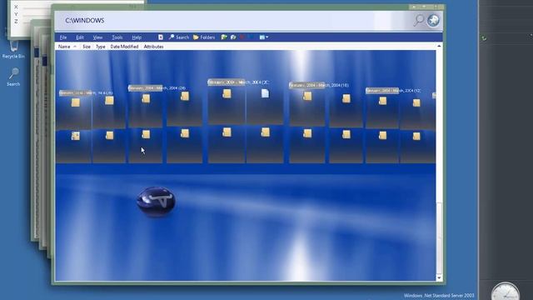Image resolution: width=533 pixels, height=300 pixels.
Task: Click the dark blue toolbar icon after the red icon
Action: (x=251, y=37)
